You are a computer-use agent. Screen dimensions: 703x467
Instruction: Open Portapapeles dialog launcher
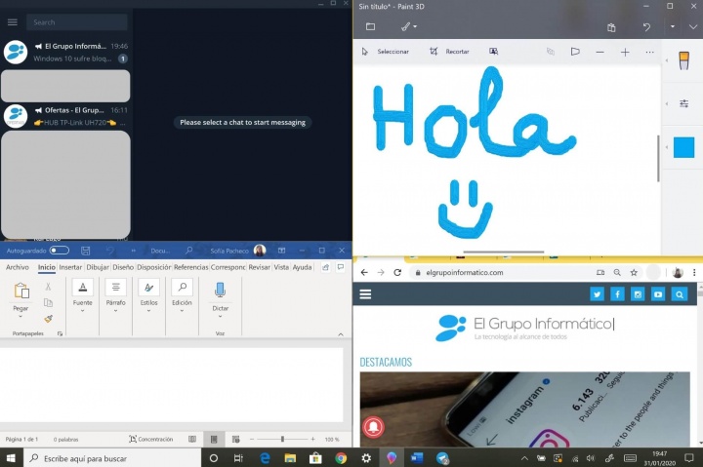point(60,333)
